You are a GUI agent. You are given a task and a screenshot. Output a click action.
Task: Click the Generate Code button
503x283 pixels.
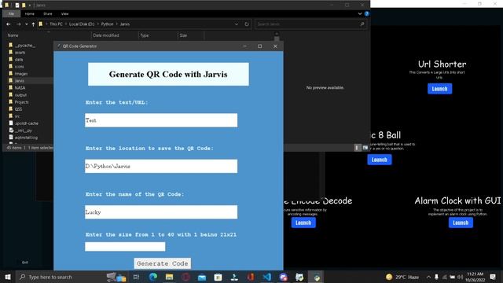coord(163,263)
